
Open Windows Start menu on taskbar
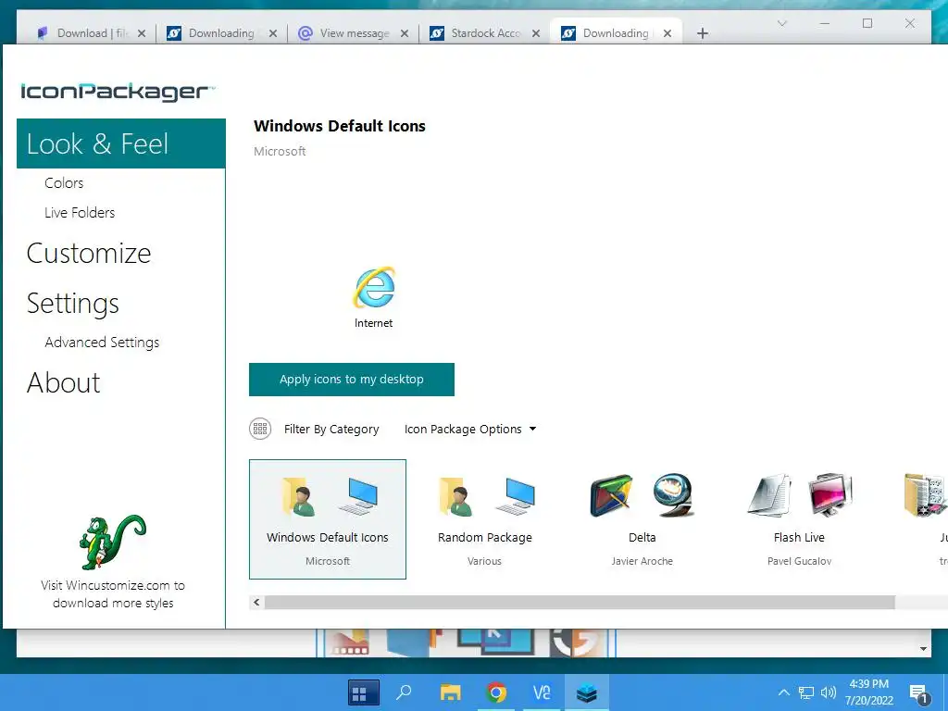[x=364, y=692]
